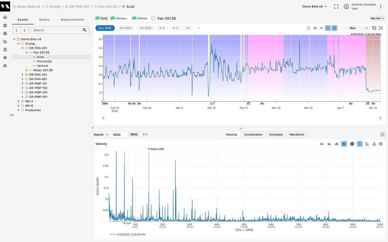
Task: Click the wavy lines icon in trend toolbar
Action: pyautogui.click(x=315, y=28)
